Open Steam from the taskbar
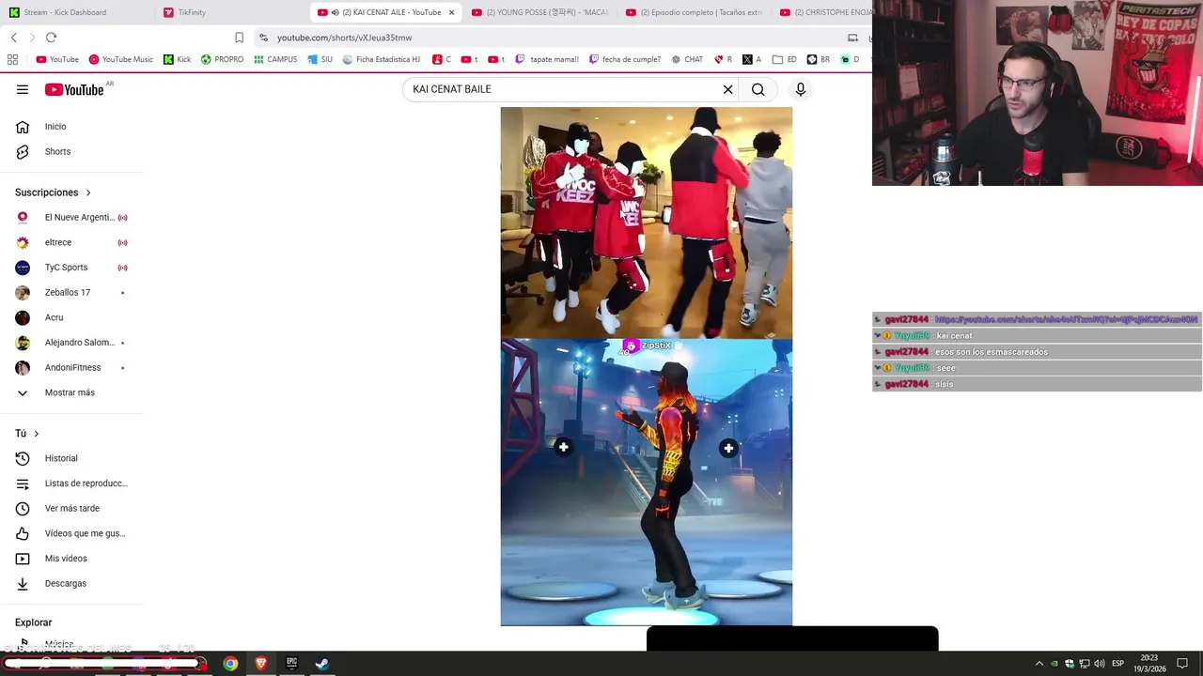Viewport: 1203px width, 676px height. coord(321,664)
